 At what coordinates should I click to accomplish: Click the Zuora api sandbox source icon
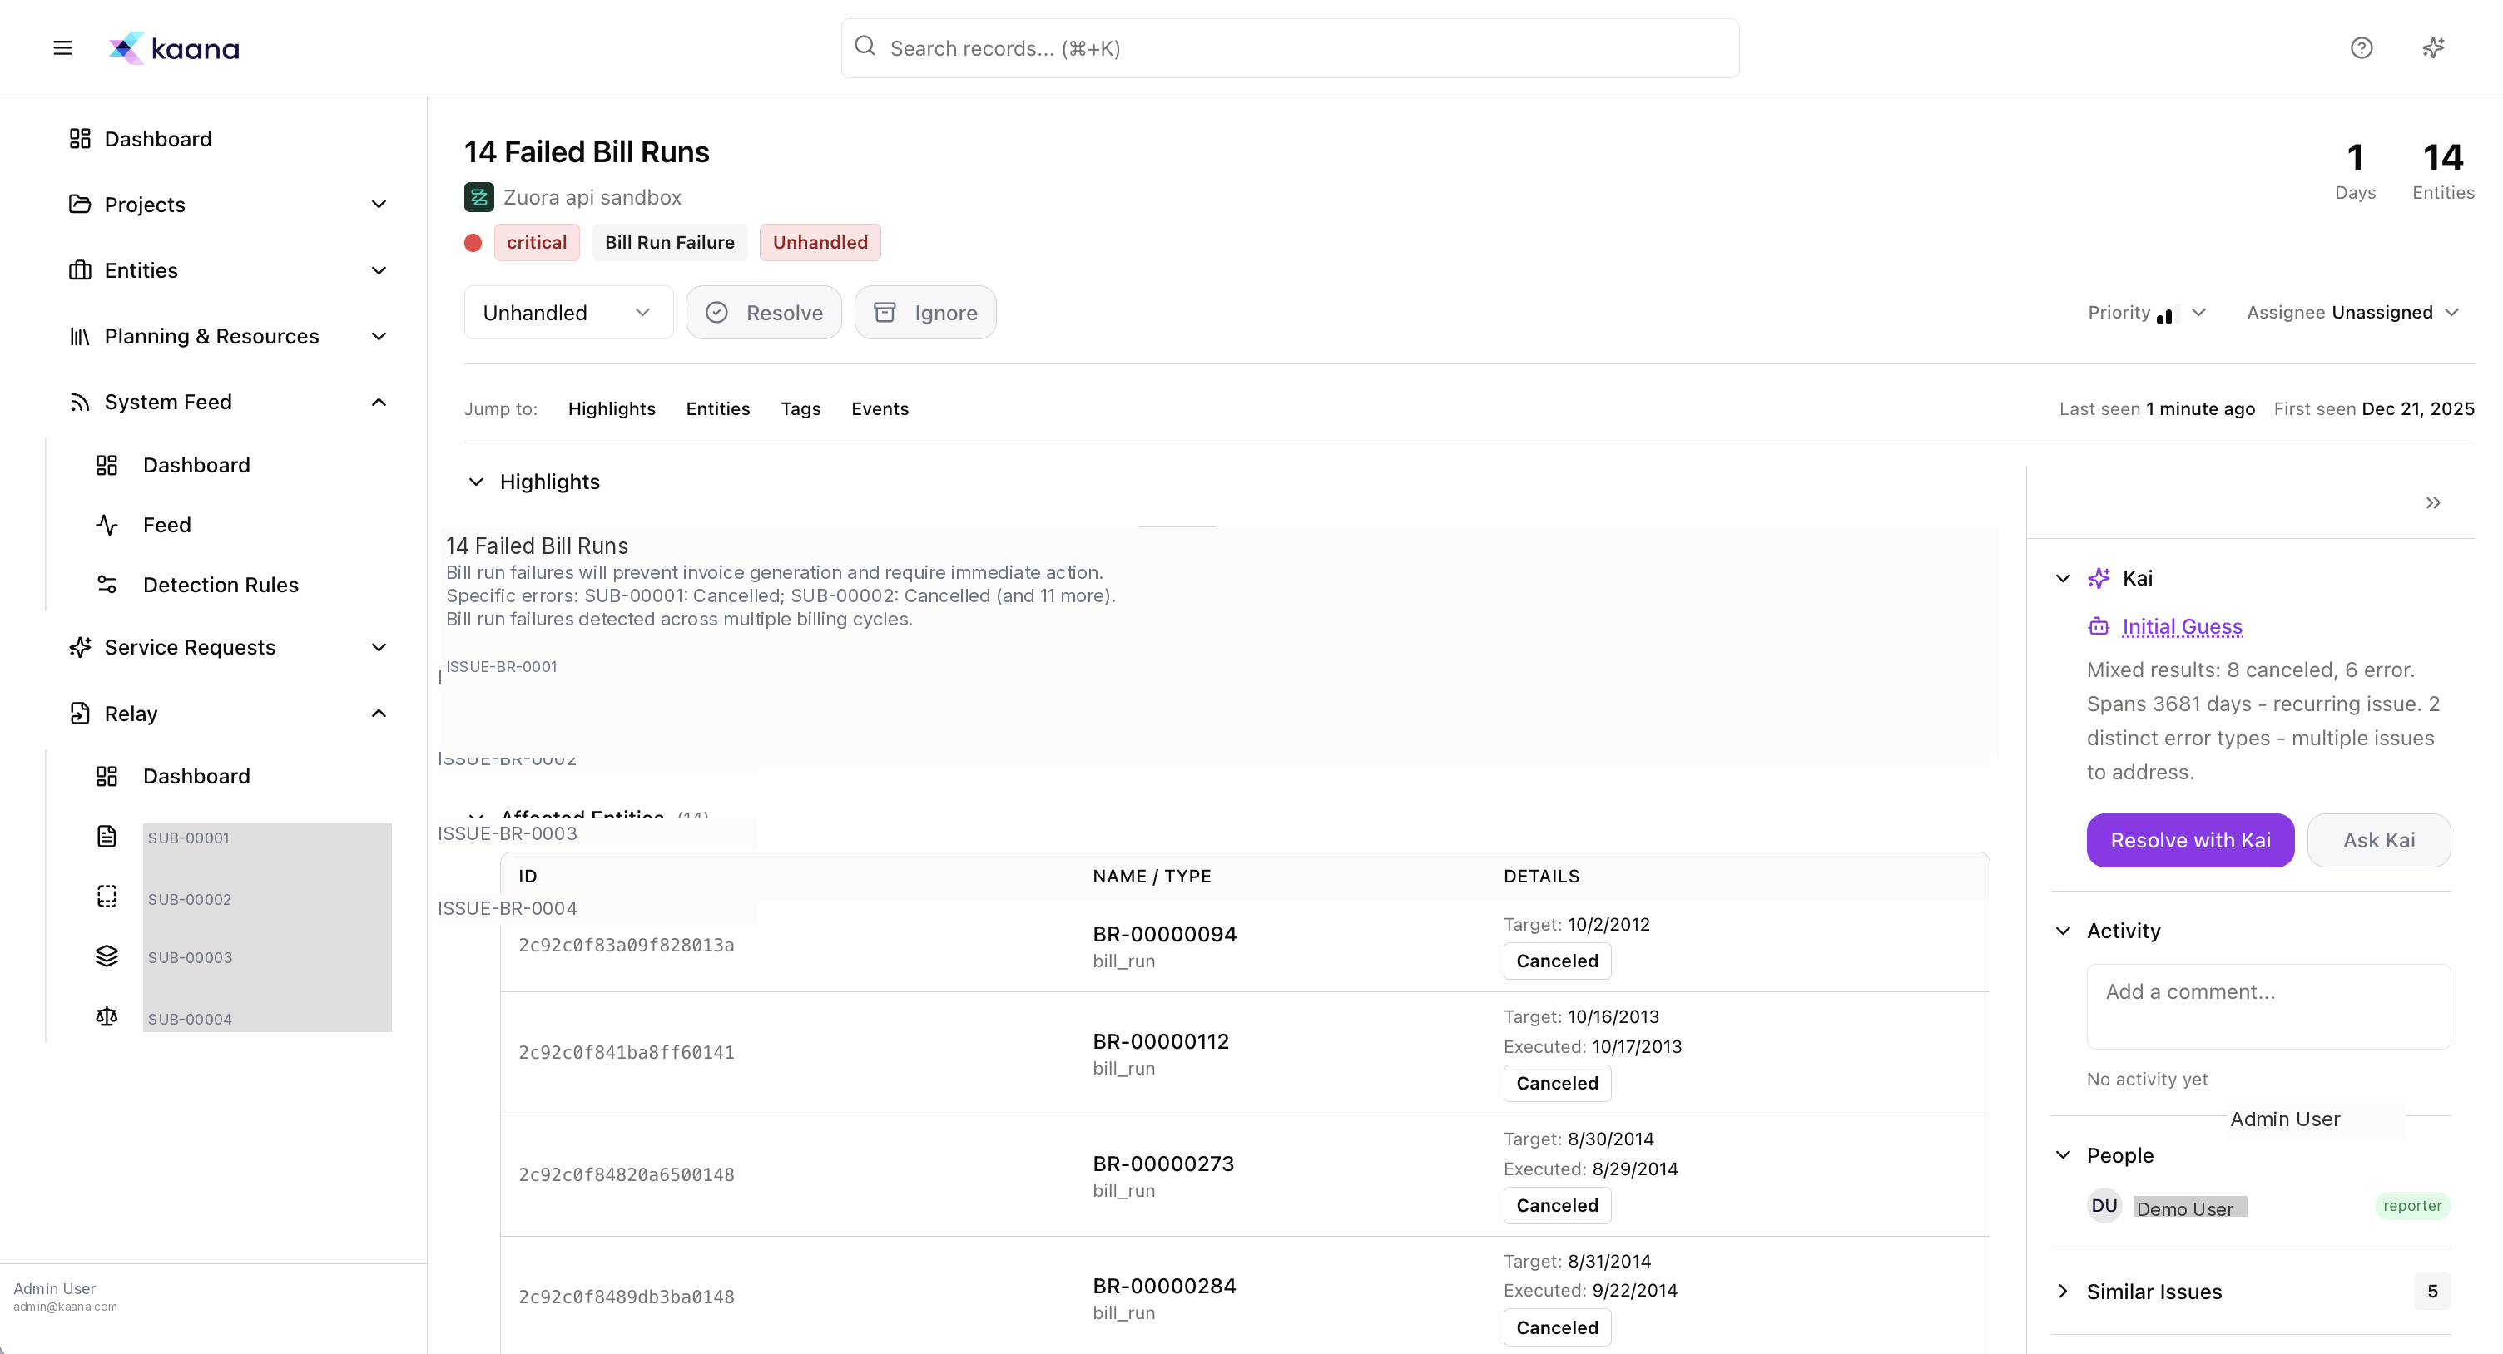click(480, 197)
